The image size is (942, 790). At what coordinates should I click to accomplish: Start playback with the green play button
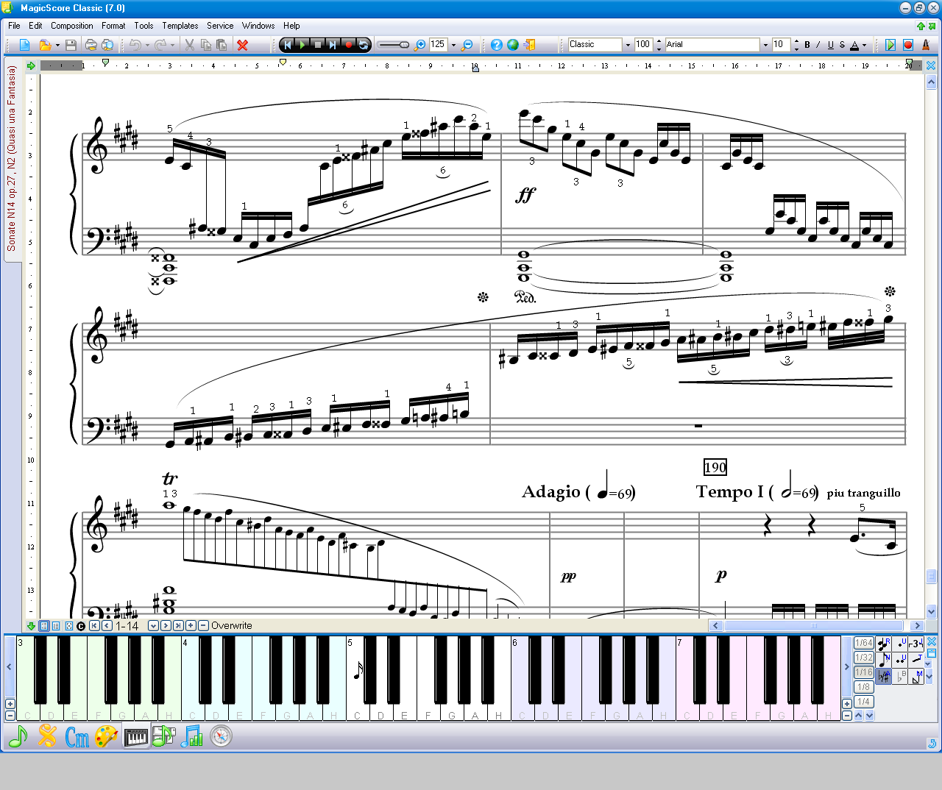(302, 45)
